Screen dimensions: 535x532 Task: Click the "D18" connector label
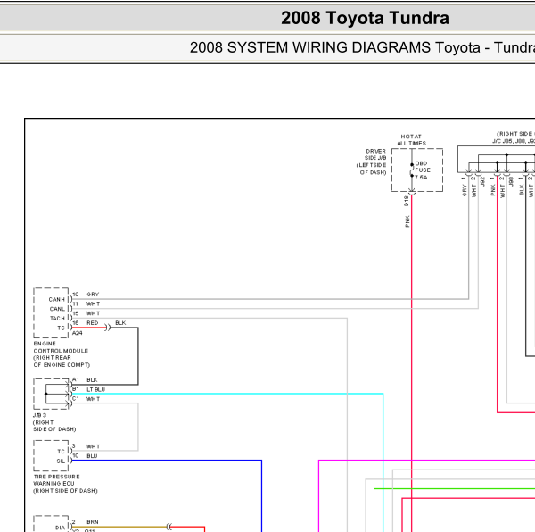tap(406, 201)
